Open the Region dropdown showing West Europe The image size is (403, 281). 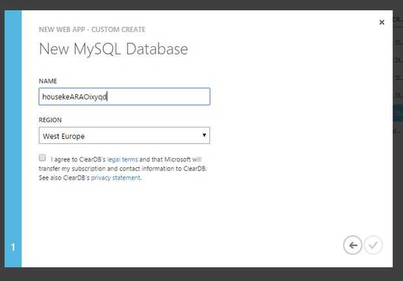click(x=123, y=136)
